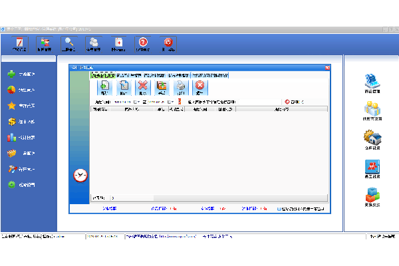Close the inner dialog with the red X button
The width and height of the screenshot is (399, 266).
(x=327, y=68)
